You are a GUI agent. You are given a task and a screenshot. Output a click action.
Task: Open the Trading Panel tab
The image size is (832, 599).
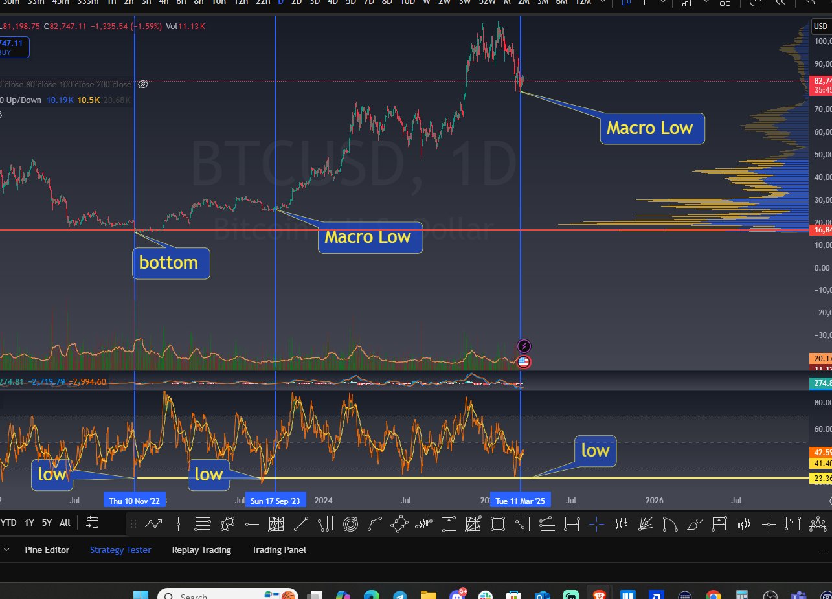pyautogui.click(x=279, y=550)
